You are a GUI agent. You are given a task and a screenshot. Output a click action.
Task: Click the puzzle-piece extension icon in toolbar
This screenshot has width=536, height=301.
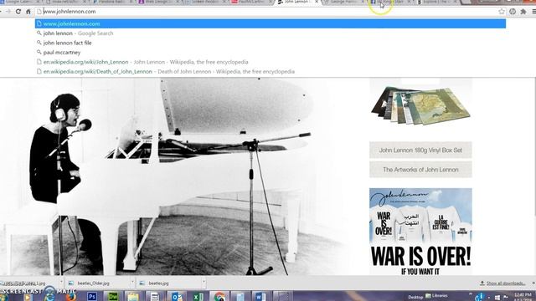pos(523,12)
